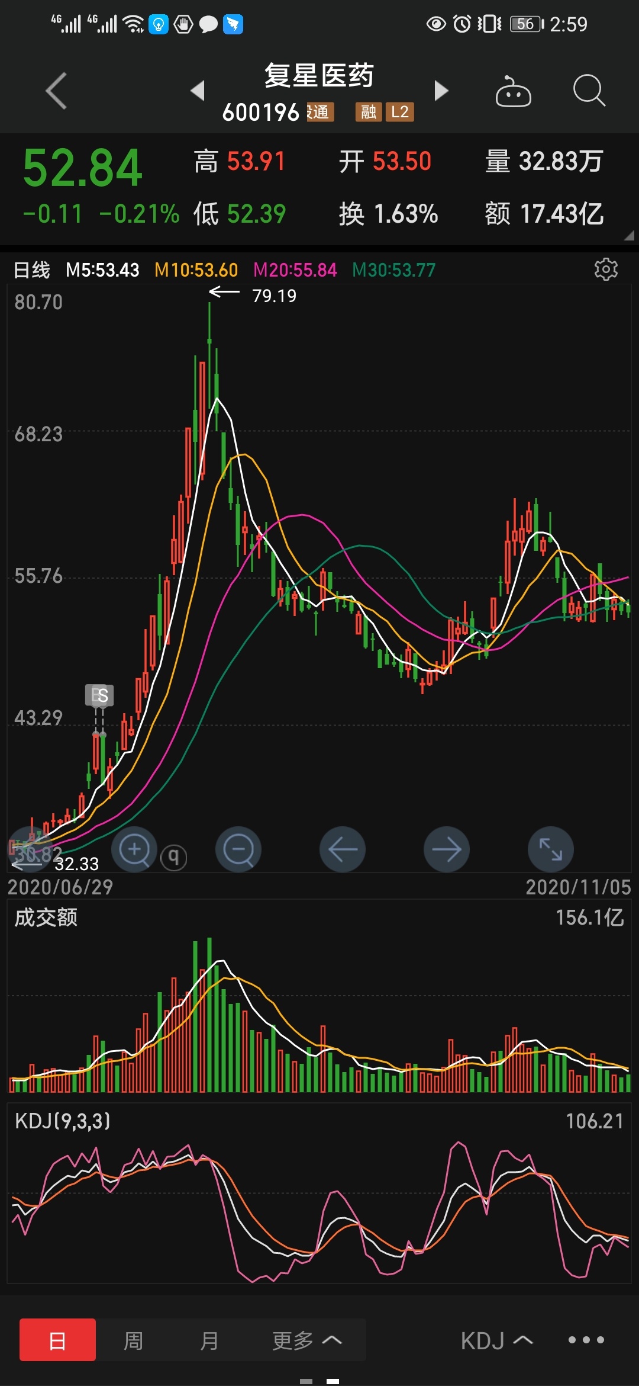639x1386 pixels.
Task: Select the 日 daily period tab
Action: 57,1340
